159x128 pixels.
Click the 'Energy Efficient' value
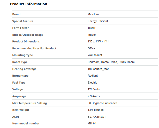point(98,21)
